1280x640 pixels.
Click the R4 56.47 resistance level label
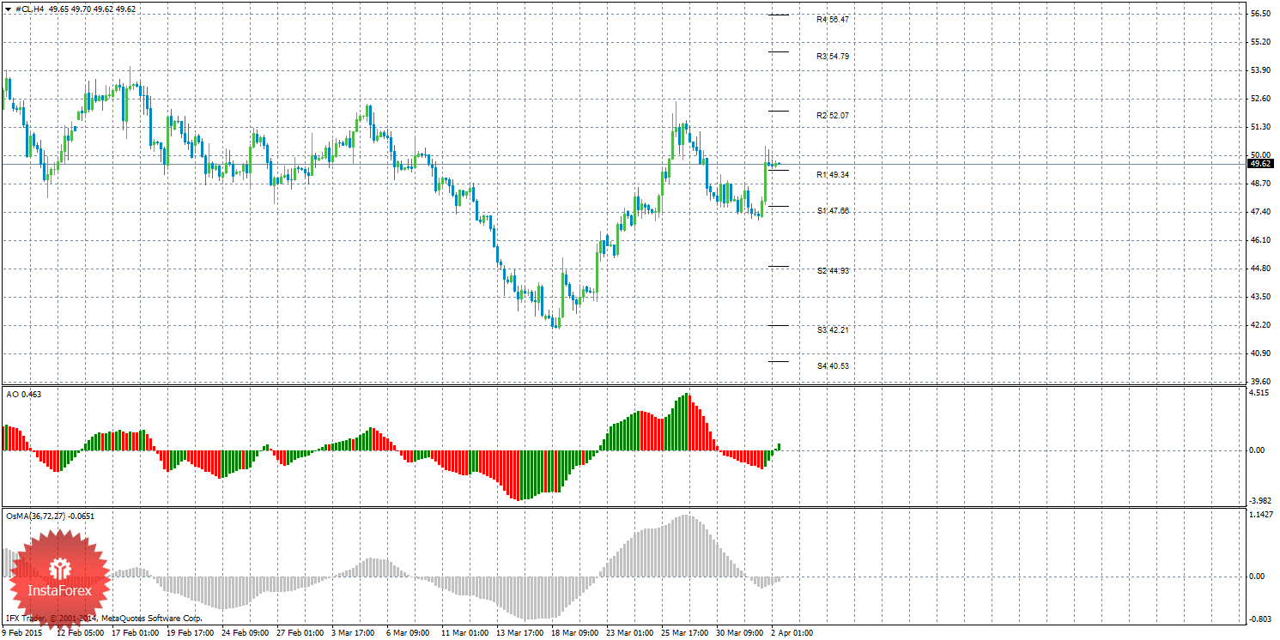[x=833, y=19]
